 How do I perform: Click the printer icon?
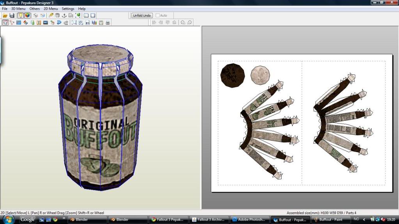tap(108, 23)
